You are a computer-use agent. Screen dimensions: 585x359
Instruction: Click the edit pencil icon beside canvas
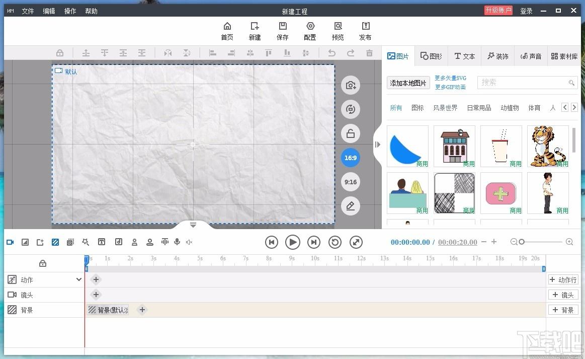point(351,206)
